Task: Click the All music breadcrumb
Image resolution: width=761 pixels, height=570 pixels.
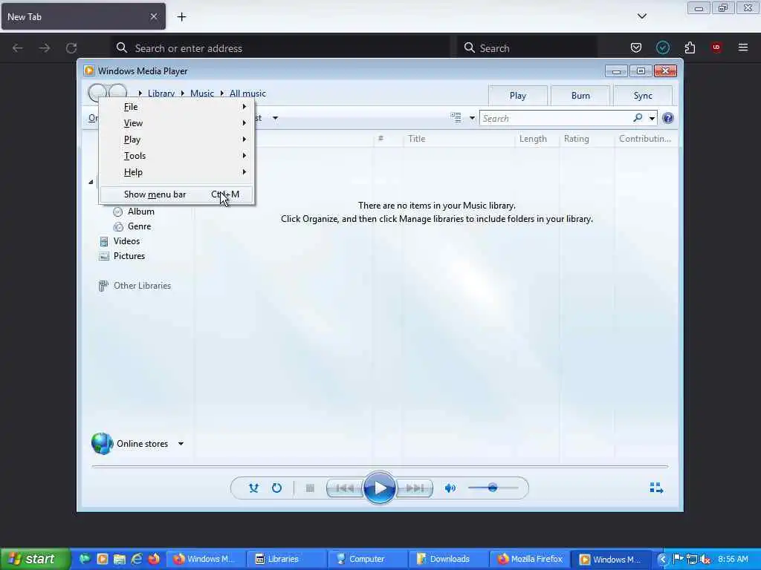Action: 247,94
